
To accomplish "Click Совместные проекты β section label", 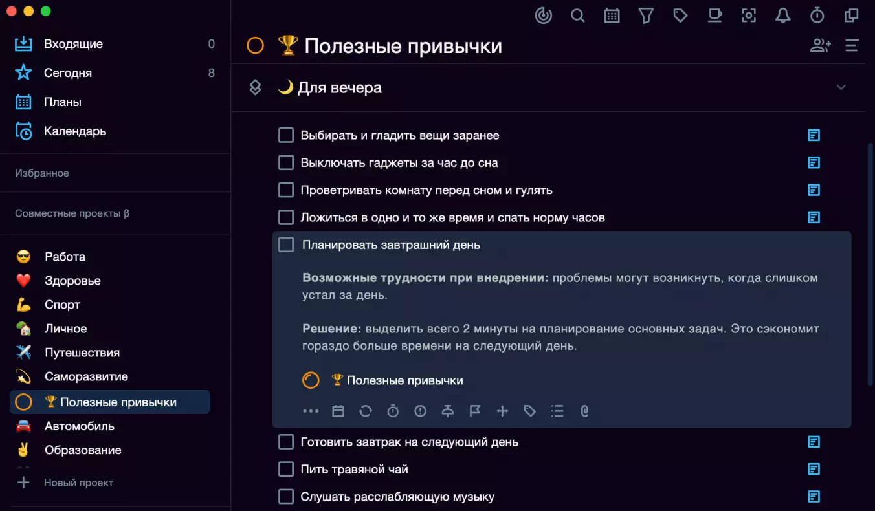I will [72, 213].
